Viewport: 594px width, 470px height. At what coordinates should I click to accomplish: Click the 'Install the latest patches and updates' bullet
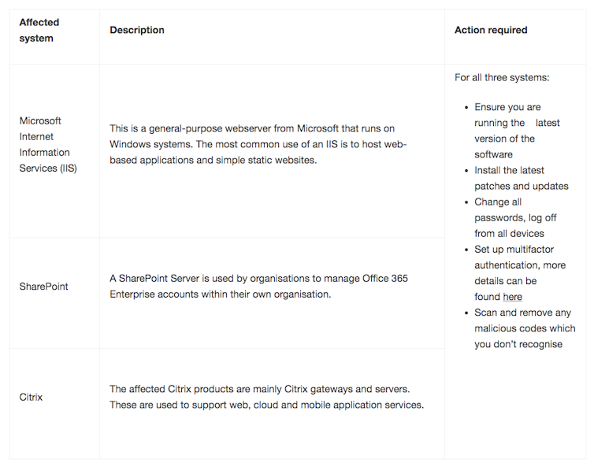point(520,178)
